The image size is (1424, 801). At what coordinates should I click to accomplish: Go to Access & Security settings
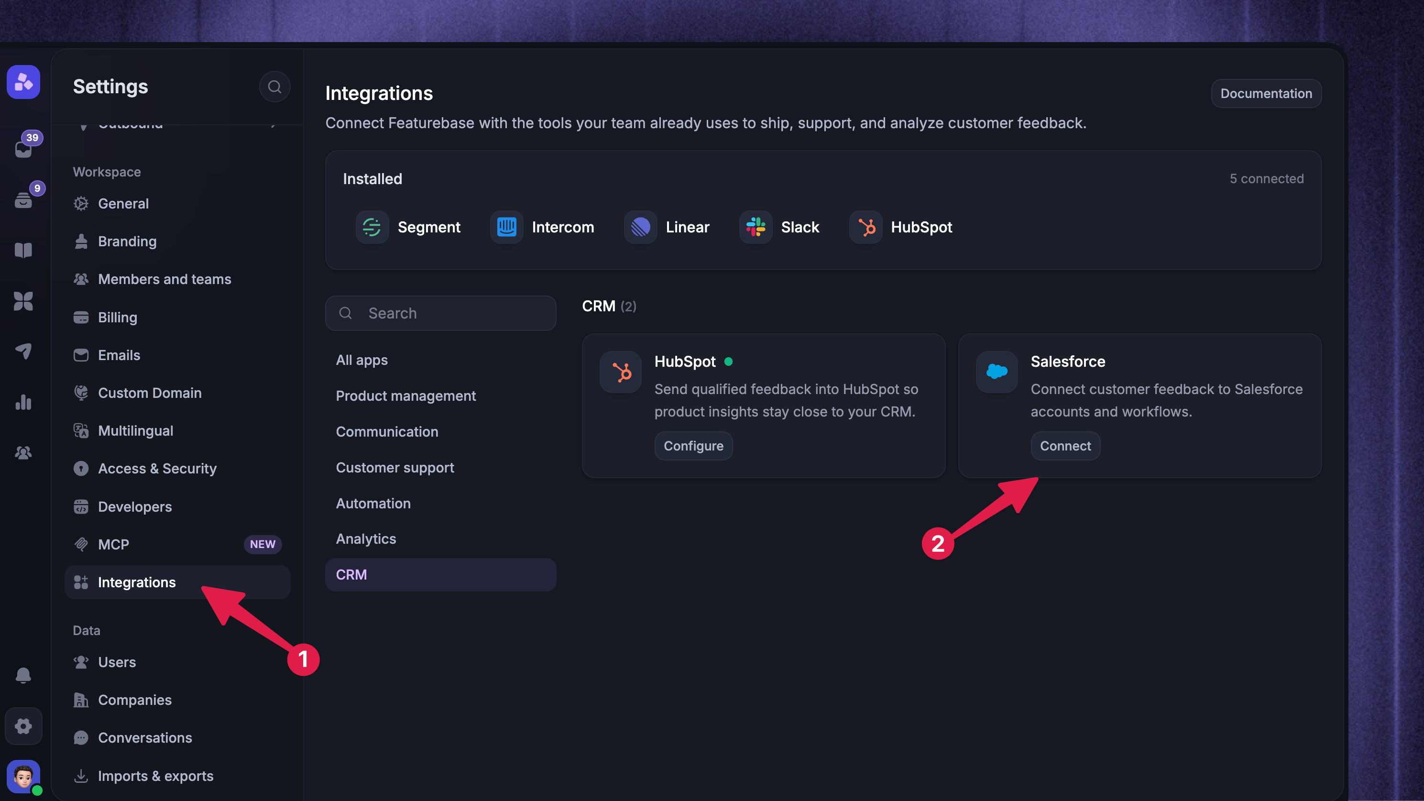coord(177,469)
